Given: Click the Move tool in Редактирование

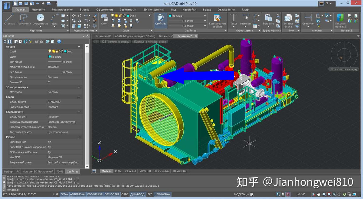Looking at the screenshot, I should 74,16.
